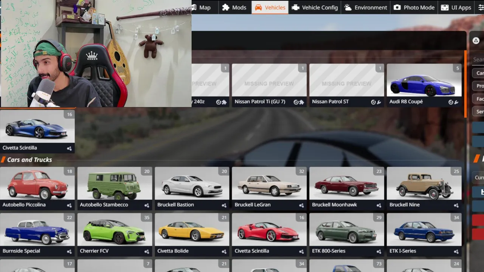Select the Vehicles tab
The width and height of the screenshot is (484, 272).
click(x=270, y=8)
